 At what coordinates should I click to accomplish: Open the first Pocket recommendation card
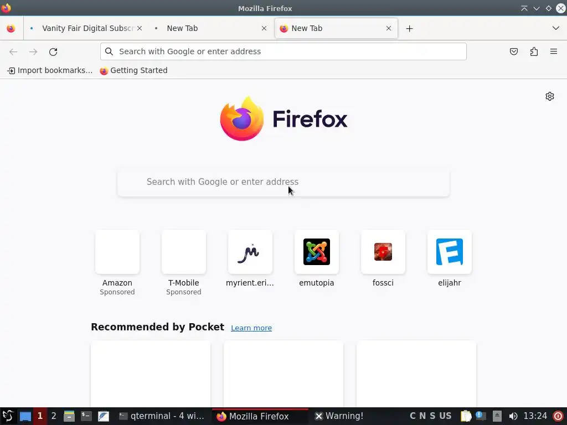pos(151,374)
